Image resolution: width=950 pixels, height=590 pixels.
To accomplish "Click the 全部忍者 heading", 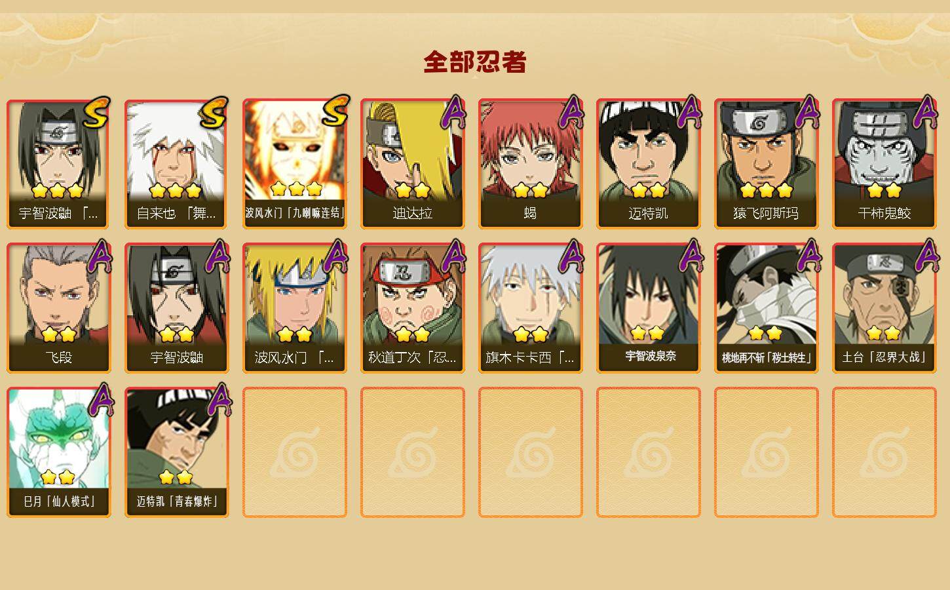I will [475, 62].
